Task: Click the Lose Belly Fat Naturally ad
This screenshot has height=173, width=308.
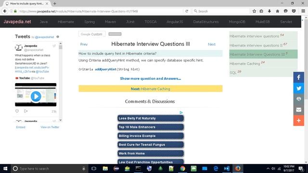Action: coord(151,118)
